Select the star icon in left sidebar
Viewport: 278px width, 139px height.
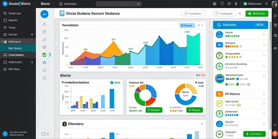[x=5, y=27]
